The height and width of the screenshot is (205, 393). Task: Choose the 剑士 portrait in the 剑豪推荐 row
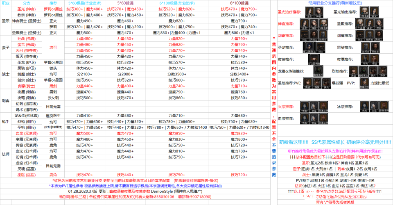click(x=305, y=36)
